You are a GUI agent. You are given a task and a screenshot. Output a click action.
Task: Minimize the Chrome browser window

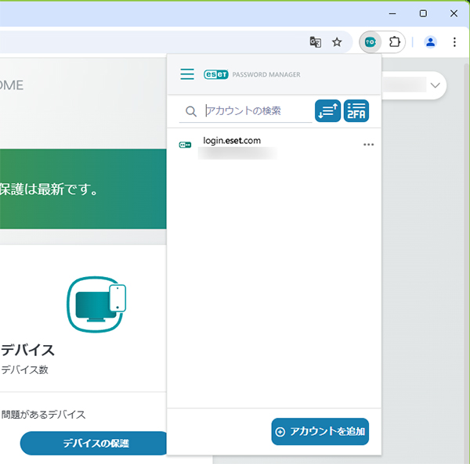(x=392, y=13)
